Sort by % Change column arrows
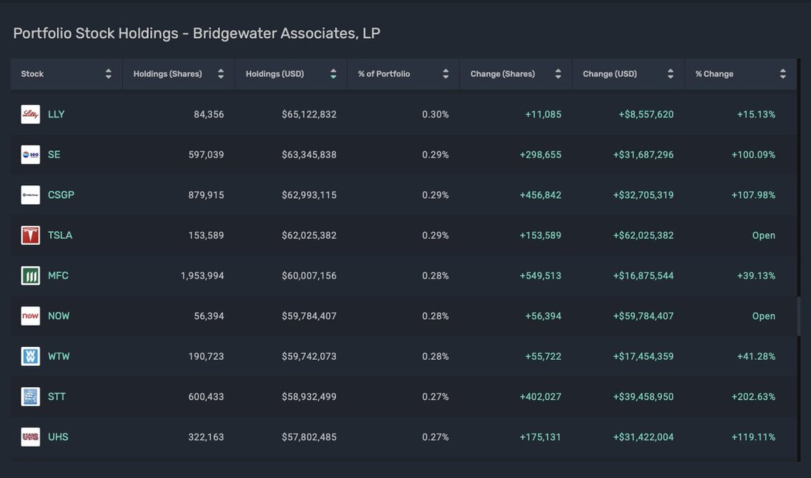Image resolution: width=811 pixels, height=478 pixels. pos(782,74)
